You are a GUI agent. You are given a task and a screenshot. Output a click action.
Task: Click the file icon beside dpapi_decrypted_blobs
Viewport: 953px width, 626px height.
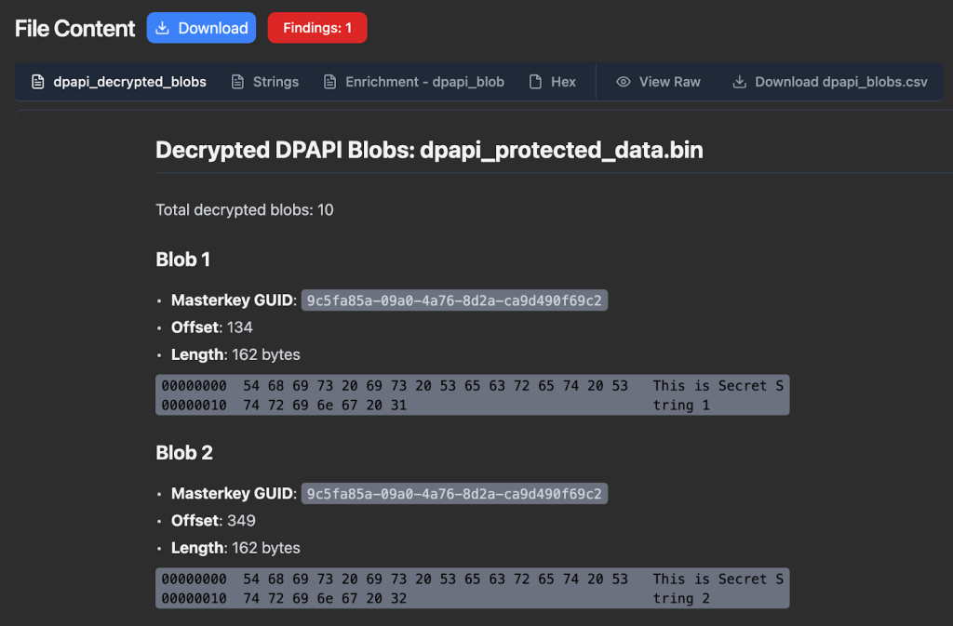(38, 82)
